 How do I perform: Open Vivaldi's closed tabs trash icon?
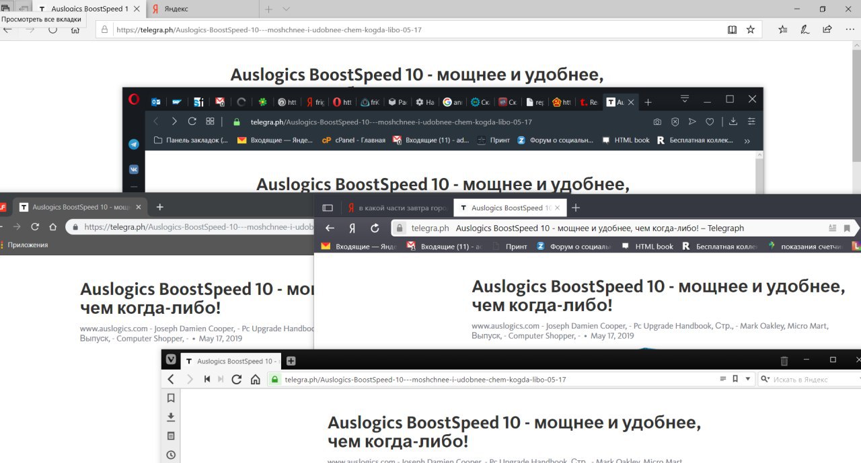point(784,361)
